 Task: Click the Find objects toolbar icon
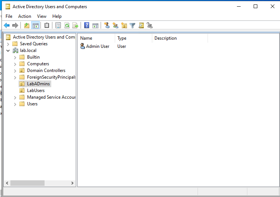pos(141,26)
